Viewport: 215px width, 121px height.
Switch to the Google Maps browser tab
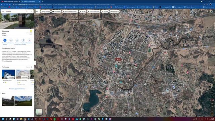pyautogui.click(x=31, y=1)
